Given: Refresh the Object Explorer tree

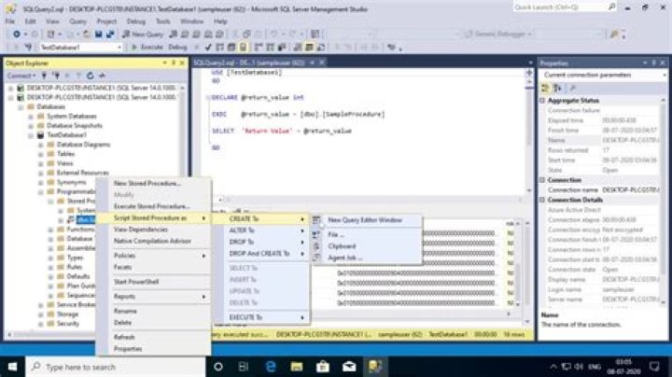Looking at the screenshot, I should [90, 76].
